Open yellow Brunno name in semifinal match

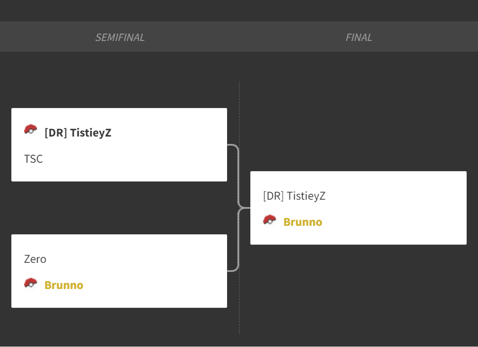(x=64, y=285)
